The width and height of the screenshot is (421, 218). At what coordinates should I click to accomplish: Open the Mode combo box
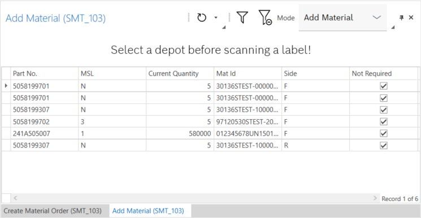pos(342,18)
